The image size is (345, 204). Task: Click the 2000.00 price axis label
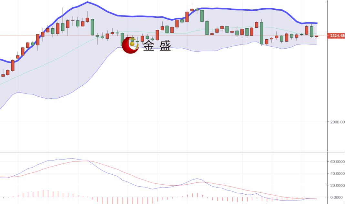[337, 122]
